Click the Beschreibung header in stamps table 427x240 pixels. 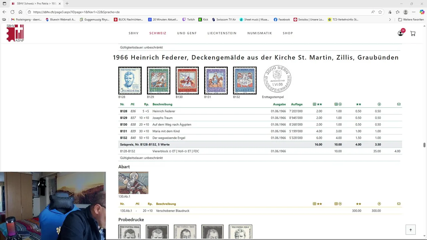coord(162,104)
